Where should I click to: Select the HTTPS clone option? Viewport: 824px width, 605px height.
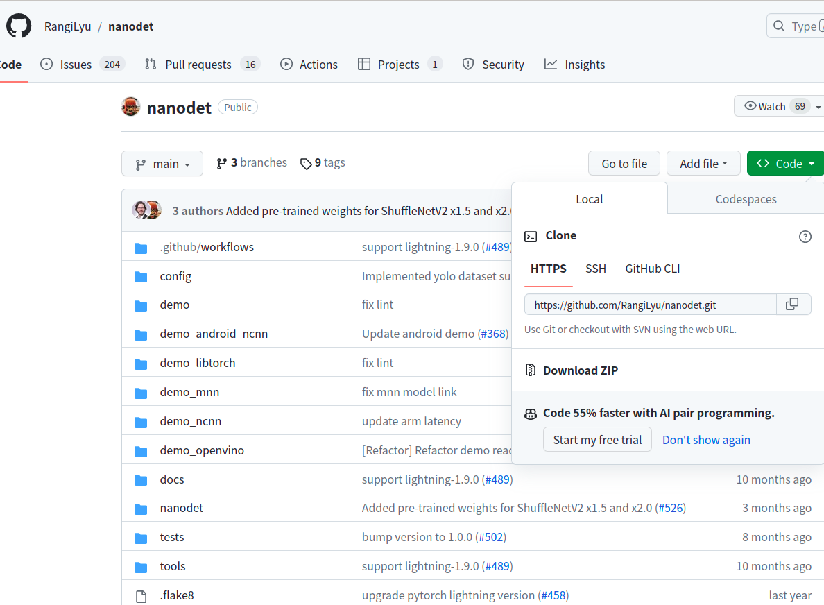548,269
